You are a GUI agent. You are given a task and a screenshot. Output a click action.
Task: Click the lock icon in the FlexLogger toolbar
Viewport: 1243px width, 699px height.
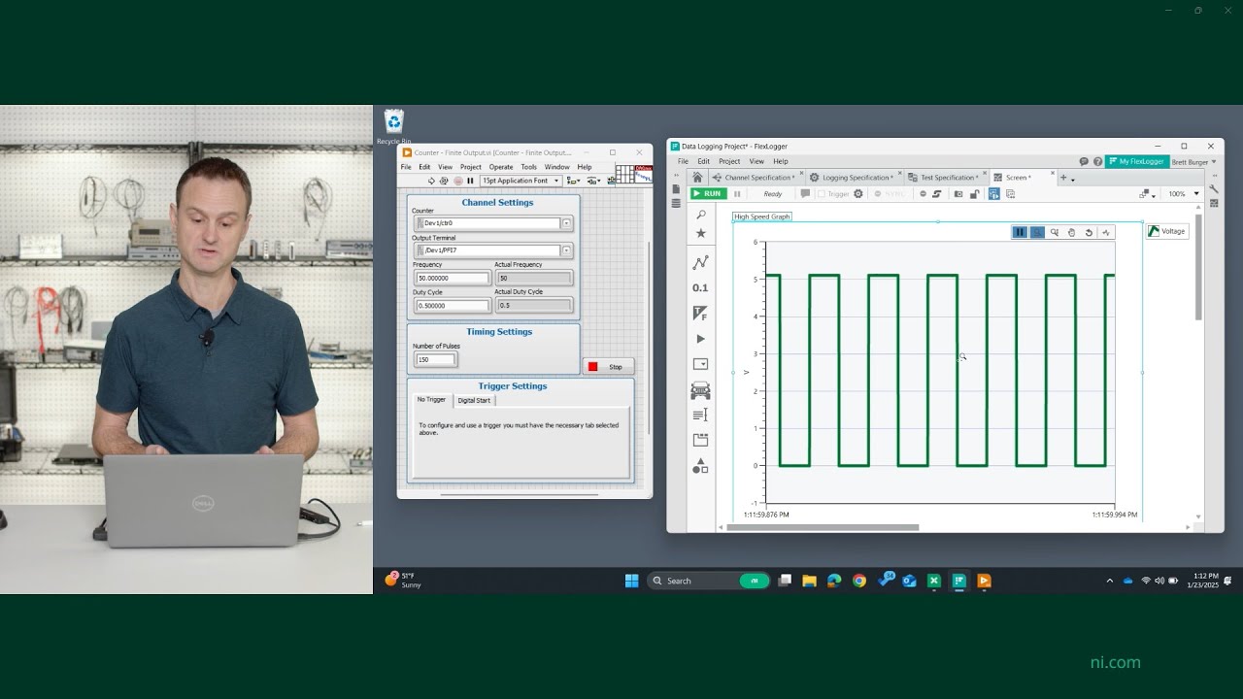[974, 194]
